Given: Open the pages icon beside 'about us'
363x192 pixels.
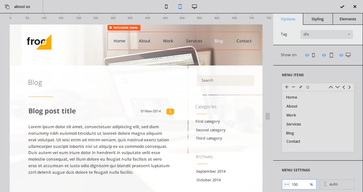Looking at the screenshot, I should 7,7.
